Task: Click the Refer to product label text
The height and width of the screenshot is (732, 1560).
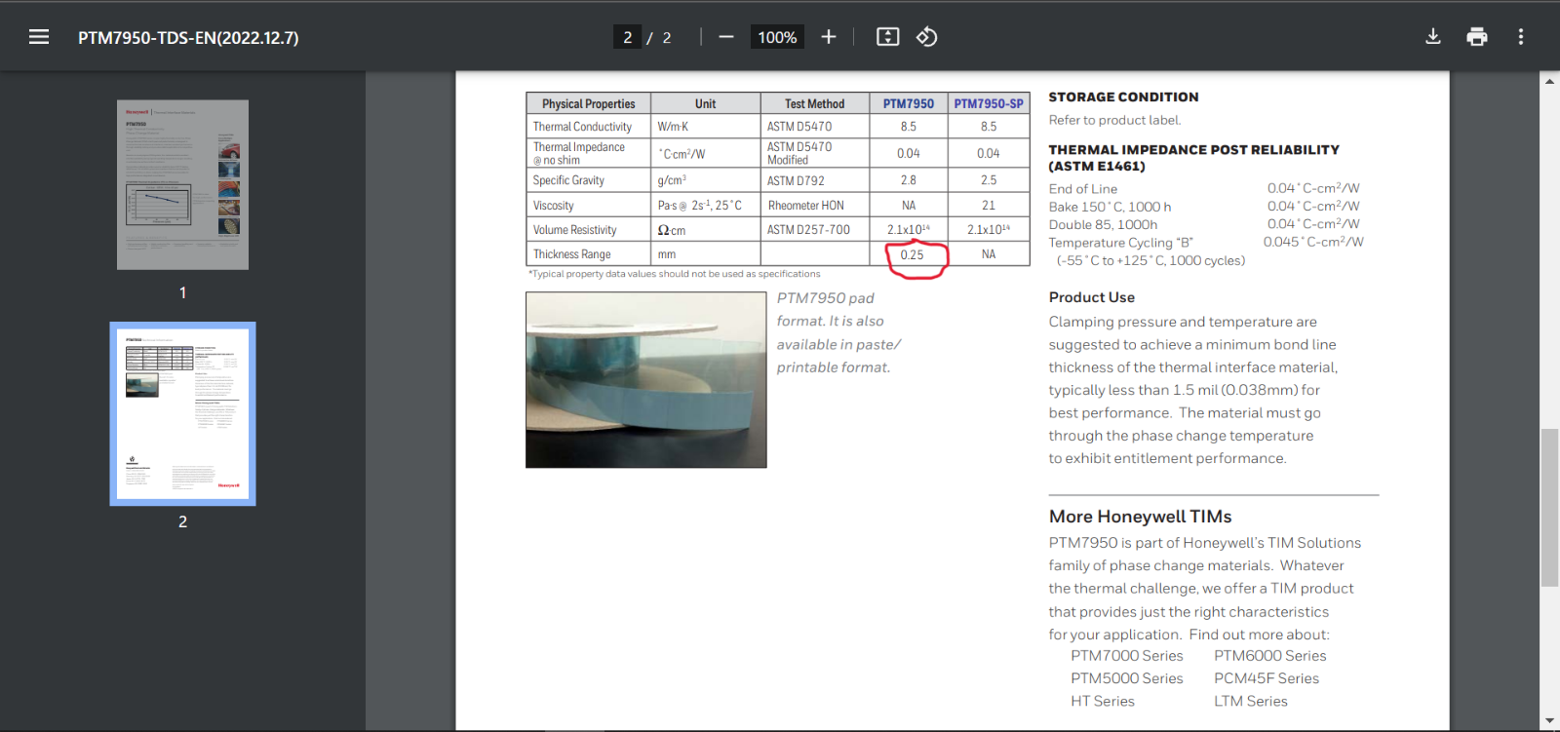Action: click(1114, 120)
